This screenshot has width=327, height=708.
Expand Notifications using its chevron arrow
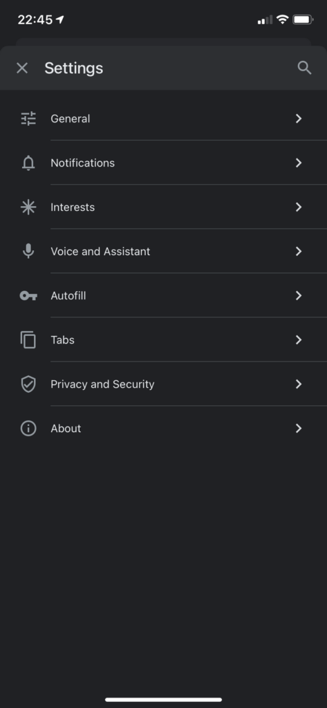point(299,162)
